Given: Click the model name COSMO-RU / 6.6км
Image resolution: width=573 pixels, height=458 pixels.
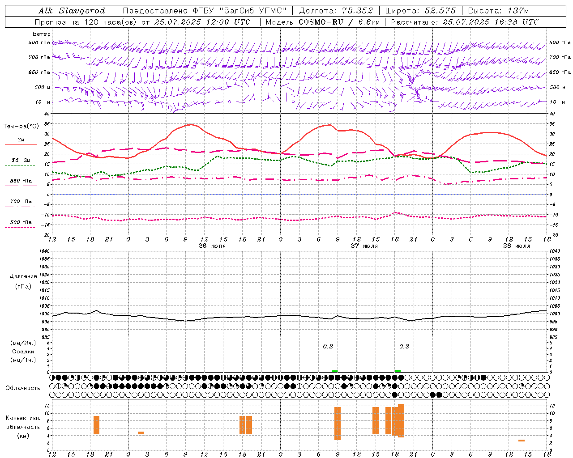Looking at the screenshot, I should pyautogui.click(x=339, y=22).
